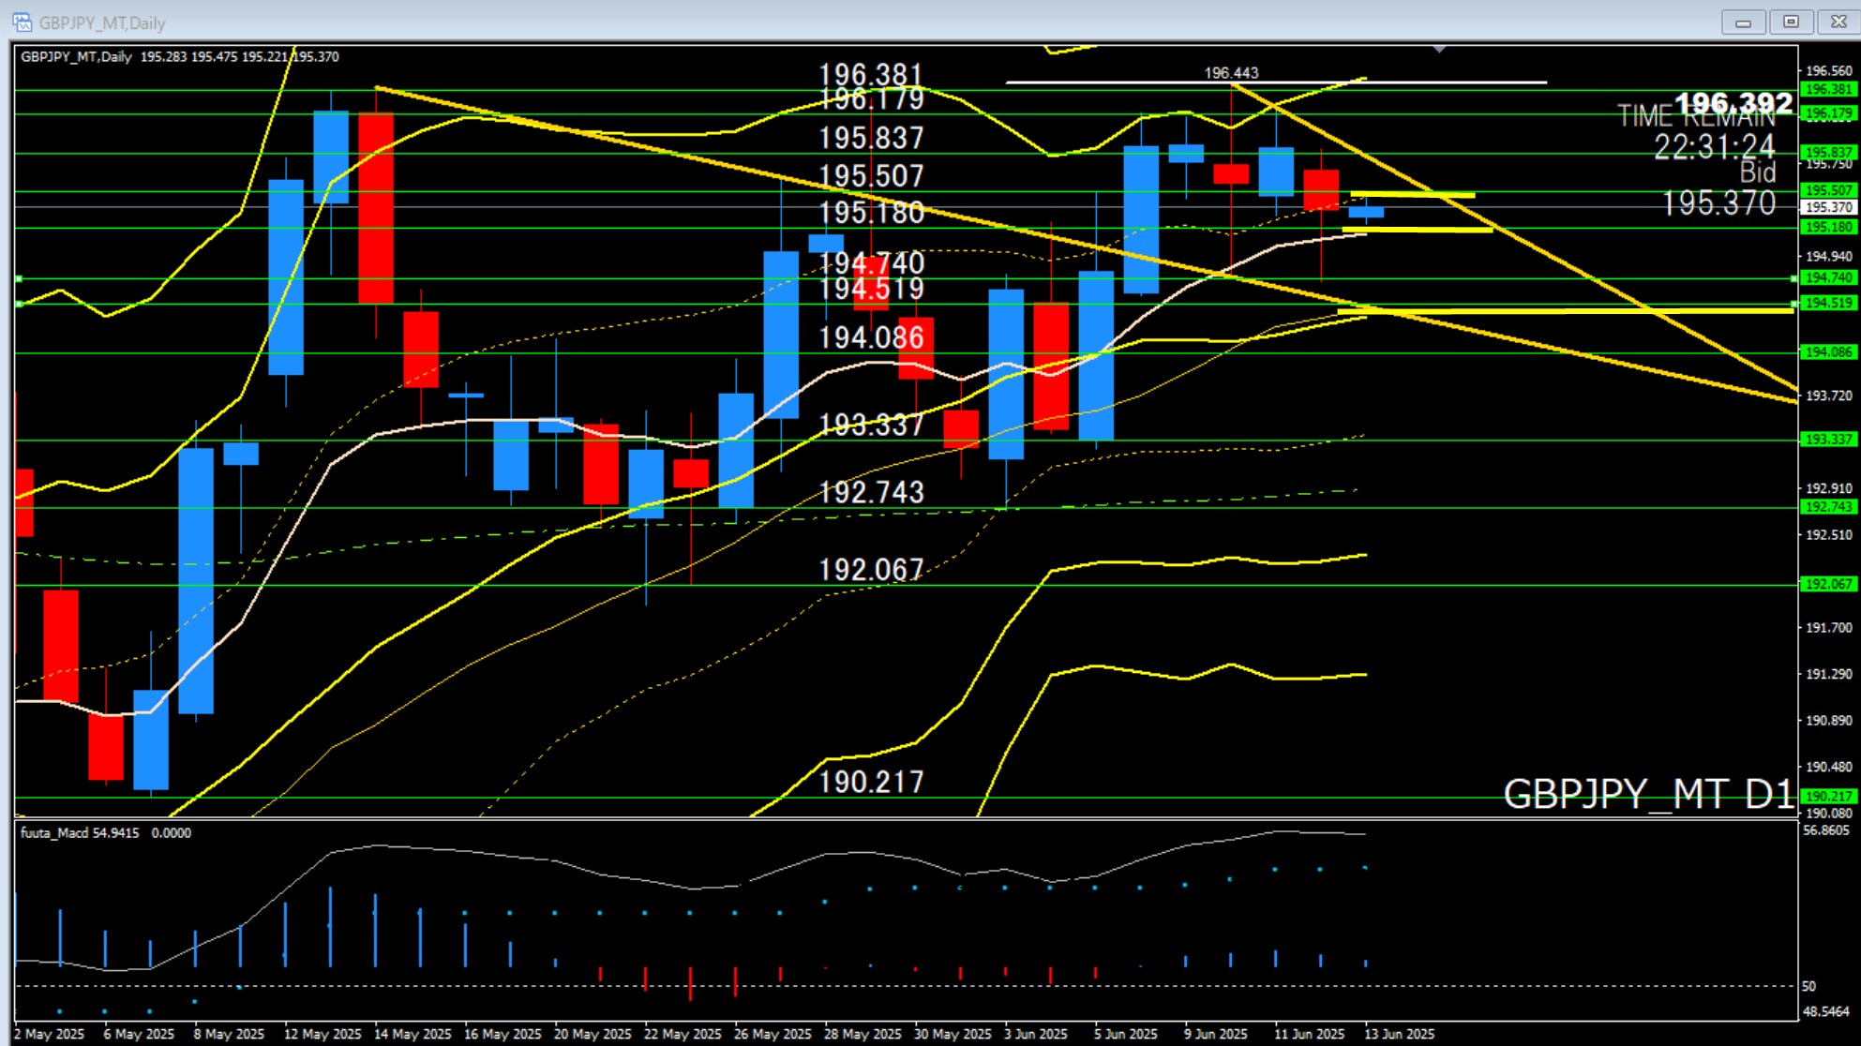Click the large 195.370 bid price under Bid

point(1718,202)
